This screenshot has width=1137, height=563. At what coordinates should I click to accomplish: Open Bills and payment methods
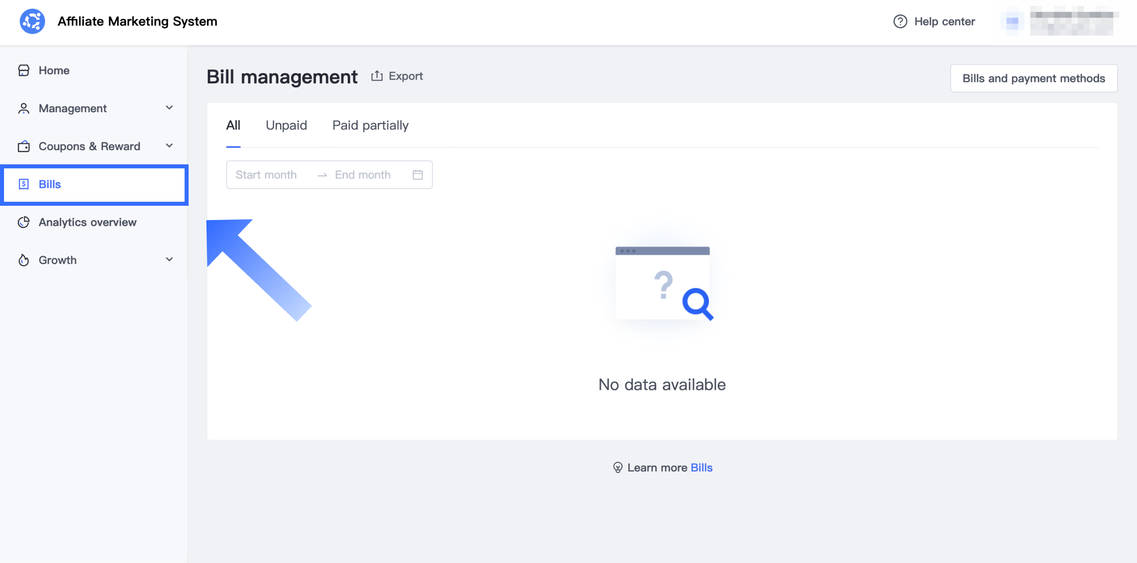pyautogui.click(x=1033, y=78)
